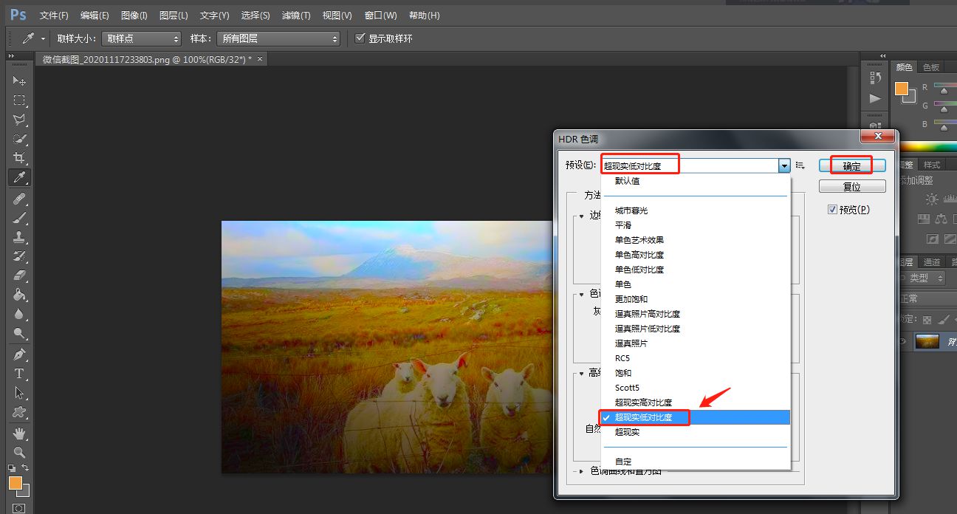The height and width of the screenshot is (514, 957).
Task: Select the Polygonal Lasso tool
Action: click(x=19, y=119)
